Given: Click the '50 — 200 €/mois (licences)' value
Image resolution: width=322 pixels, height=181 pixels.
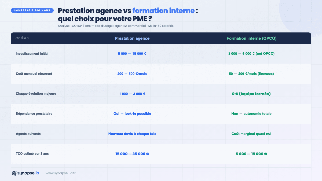Looking at the screenshot, I should 251,74.
